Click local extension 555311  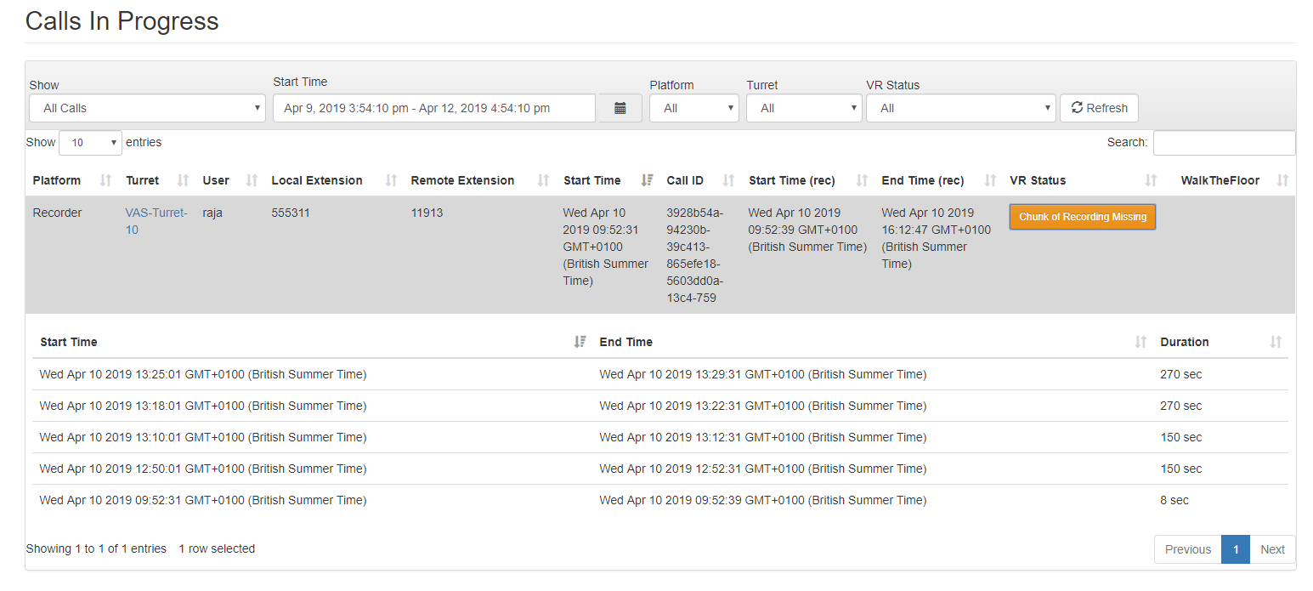pyautogui.click(x=291, y=213)
